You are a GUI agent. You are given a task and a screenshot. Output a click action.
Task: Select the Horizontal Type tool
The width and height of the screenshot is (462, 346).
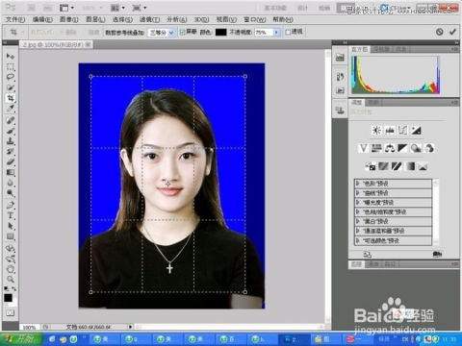[11, 215]
